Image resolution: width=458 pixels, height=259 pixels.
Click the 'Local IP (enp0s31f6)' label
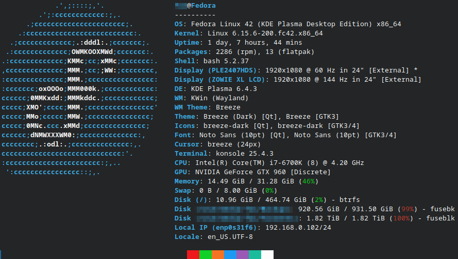point(215,228)
